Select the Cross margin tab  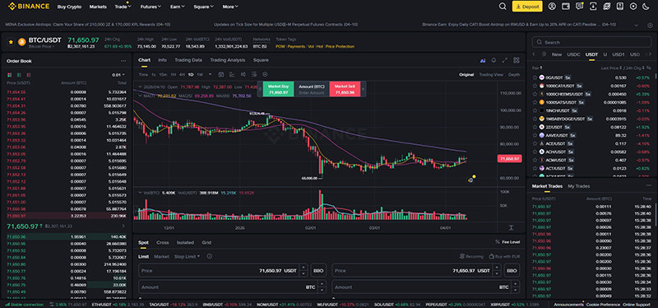[163, 242]
